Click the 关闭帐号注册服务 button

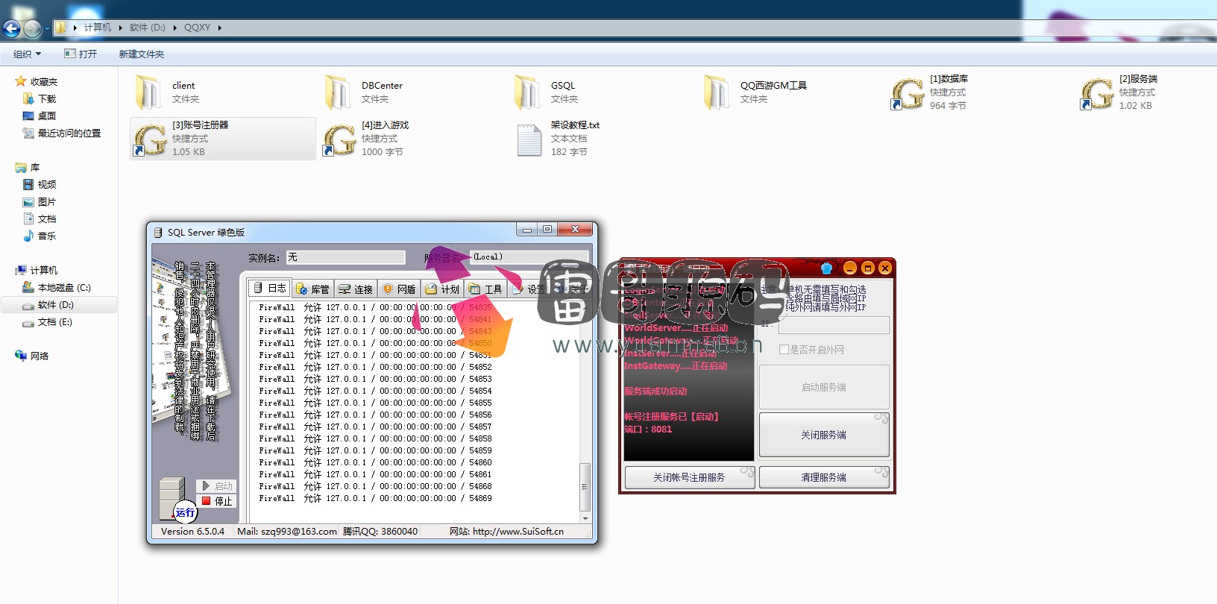pos(689,477)
